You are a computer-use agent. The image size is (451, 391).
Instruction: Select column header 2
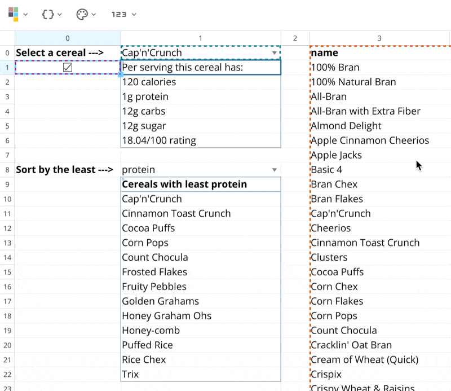295,38
